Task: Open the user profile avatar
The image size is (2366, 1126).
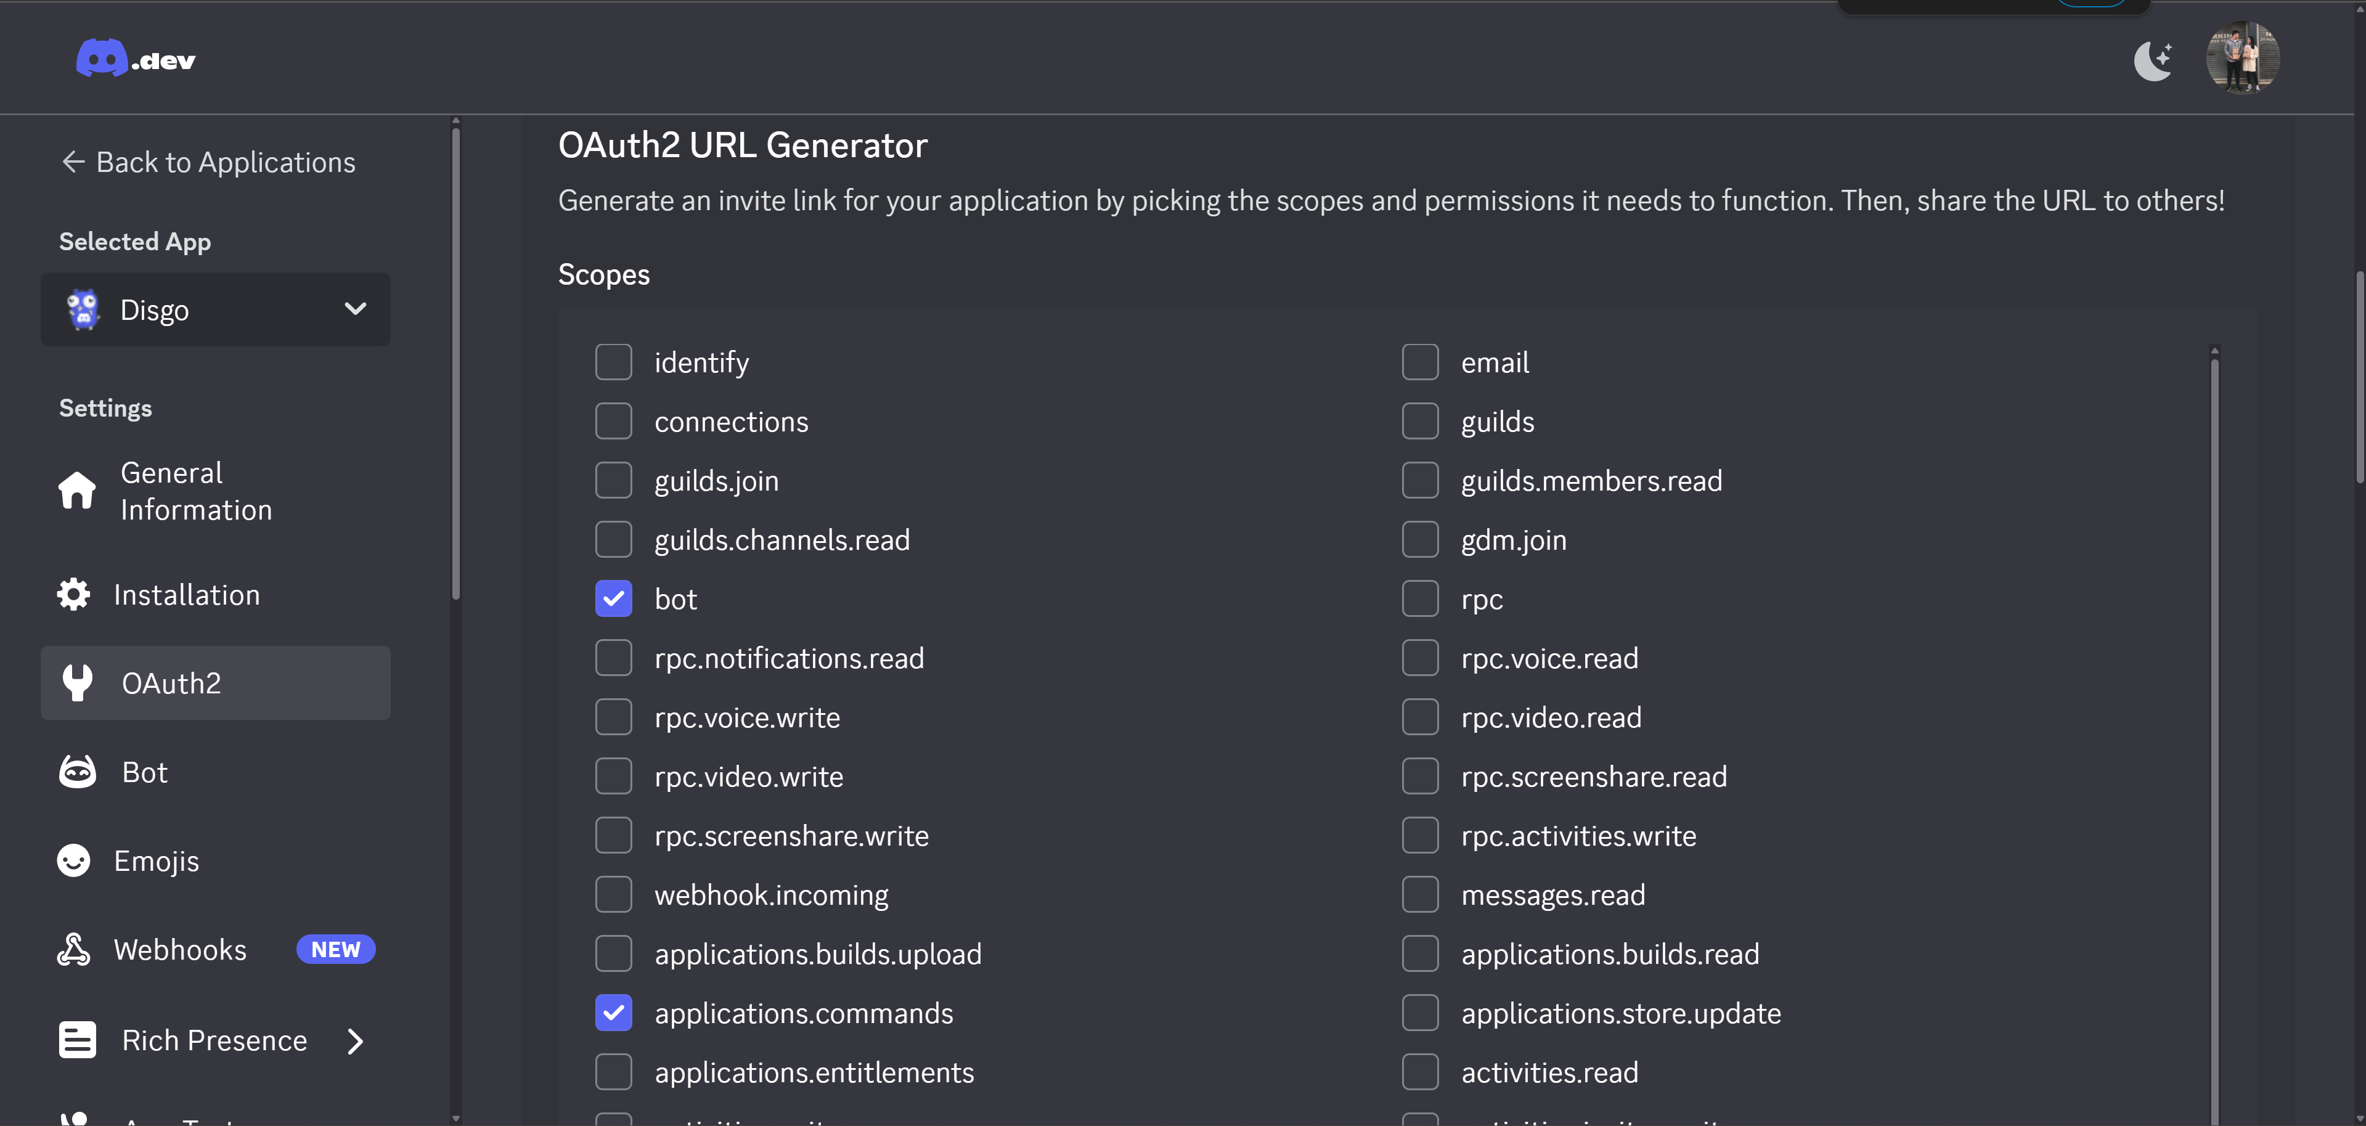Action: 2242,57
